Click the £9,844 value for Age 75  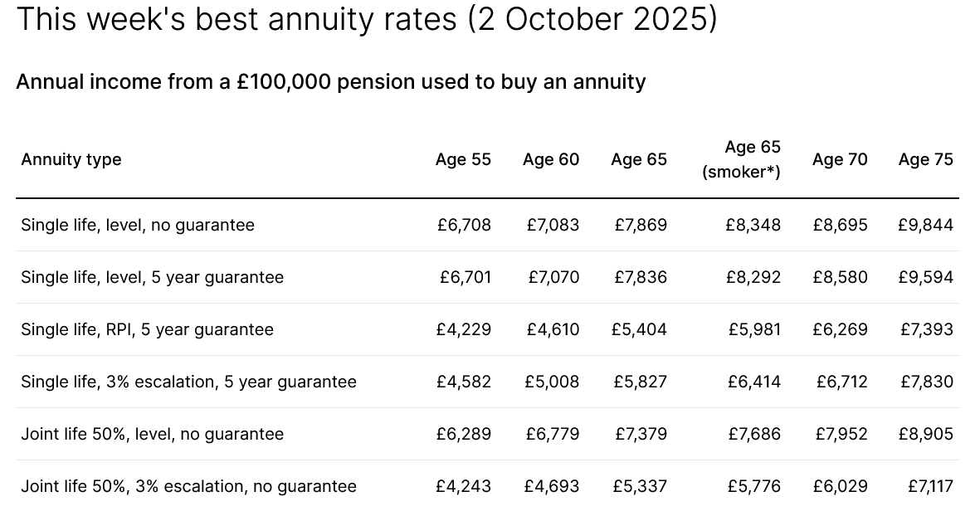(925, 225)
